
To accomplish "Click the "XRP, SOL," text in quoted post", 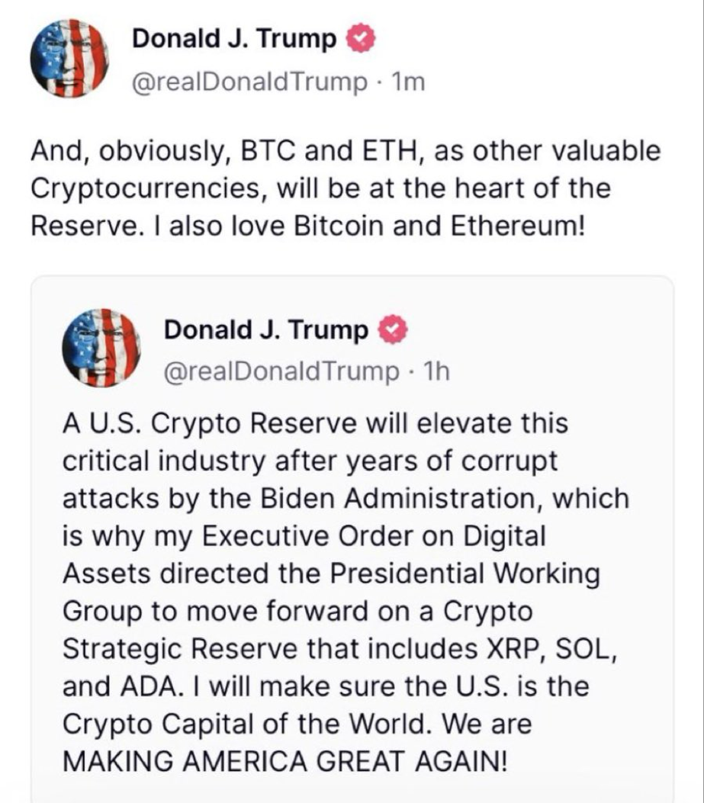I will tap(545, 649).
